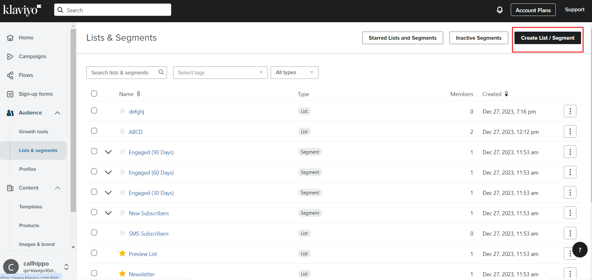This screenshot has height=280, width=592.
Task: Star the Engaged (60 Days) segment
Action: click(x=123, y=172)
